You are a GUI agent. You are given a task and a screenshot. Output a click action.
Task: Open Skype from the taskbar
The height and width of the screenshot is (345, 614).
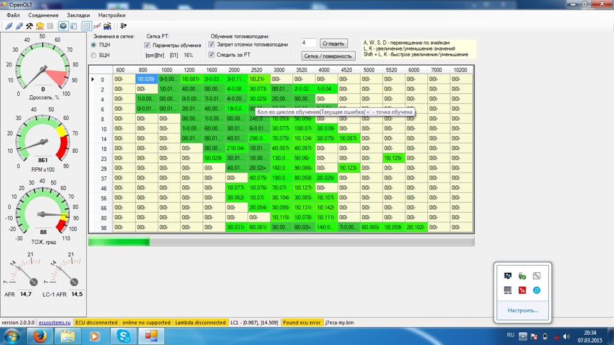click(123, 336)
